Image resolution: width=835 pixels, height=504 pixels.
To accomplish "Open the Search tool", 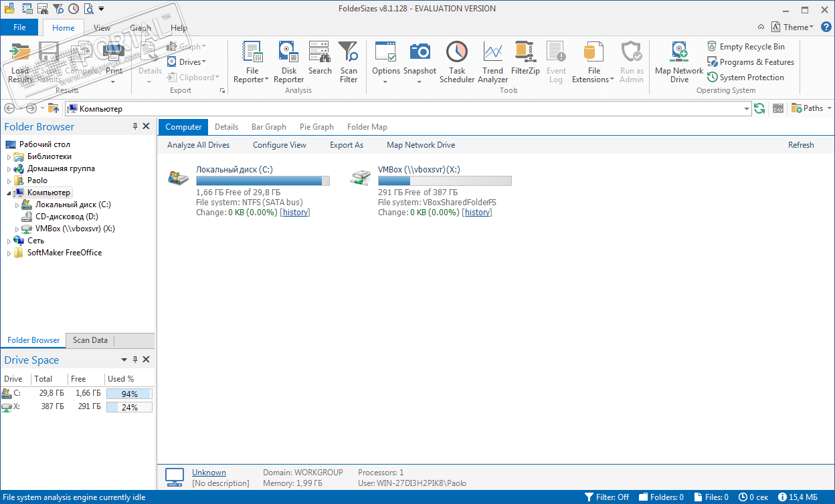I will (x=320, y=58).
